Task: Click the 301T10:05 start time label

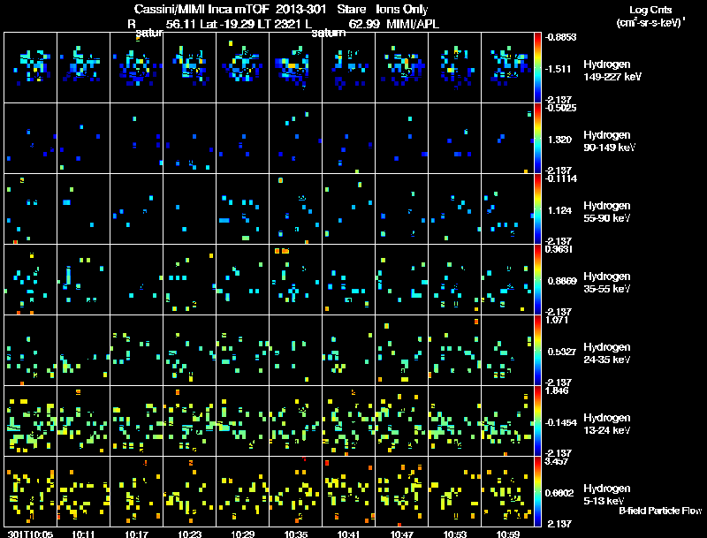Action: coord(28,534)
